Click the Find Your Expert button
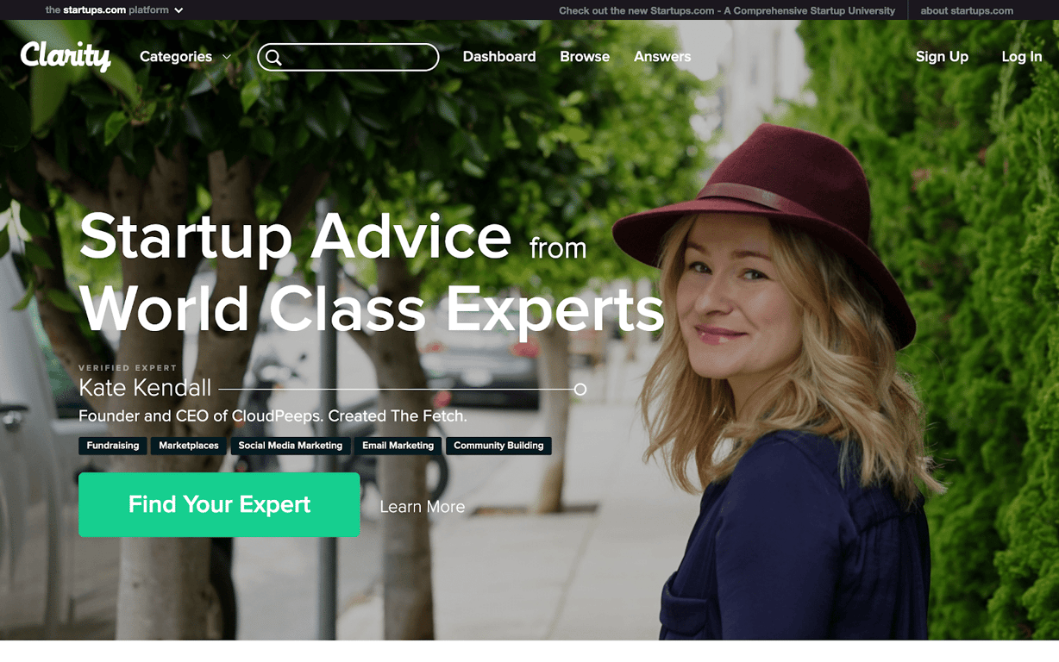This screenshot has height=662, width=1059. coord(219,504)
